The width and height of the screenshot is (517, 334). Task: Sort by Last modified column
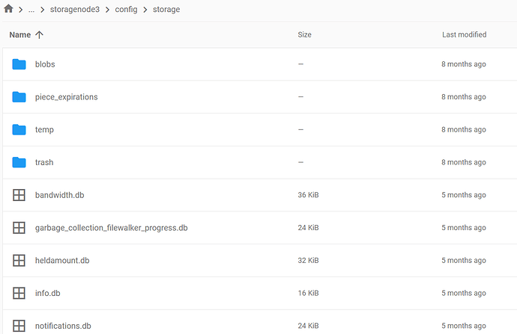pyautogui.click(x=464, y=35)
